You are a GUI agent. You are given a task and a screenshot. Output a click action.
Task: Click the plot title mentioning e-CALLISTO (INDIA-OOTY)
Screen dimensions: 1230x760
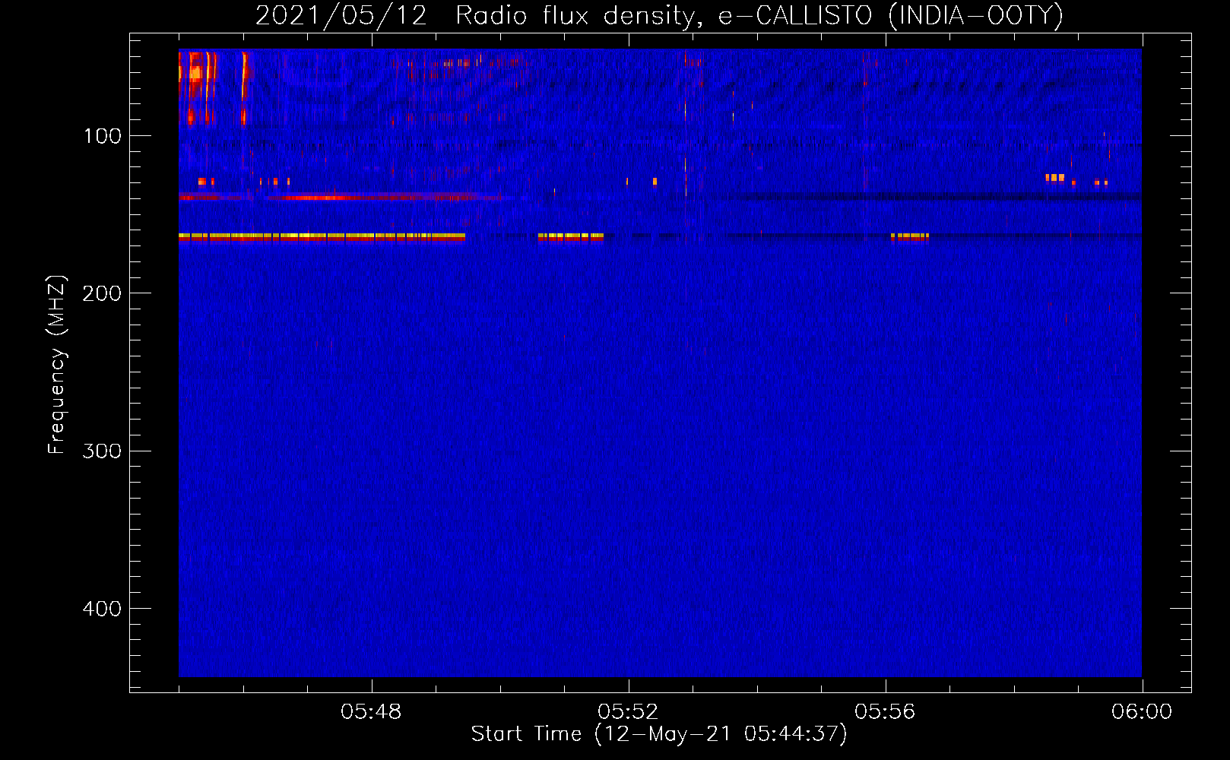point(659,15)
